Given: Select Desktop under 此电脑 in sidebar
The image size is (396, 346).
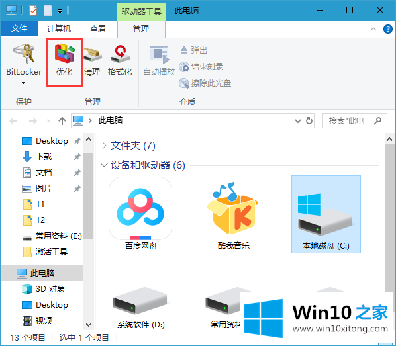Looking at the screenshot, I should 45,305.
